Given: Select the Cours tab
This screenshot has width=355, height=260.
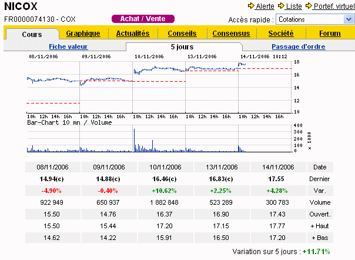Looking at the screenshot, I should pos(32,34).
